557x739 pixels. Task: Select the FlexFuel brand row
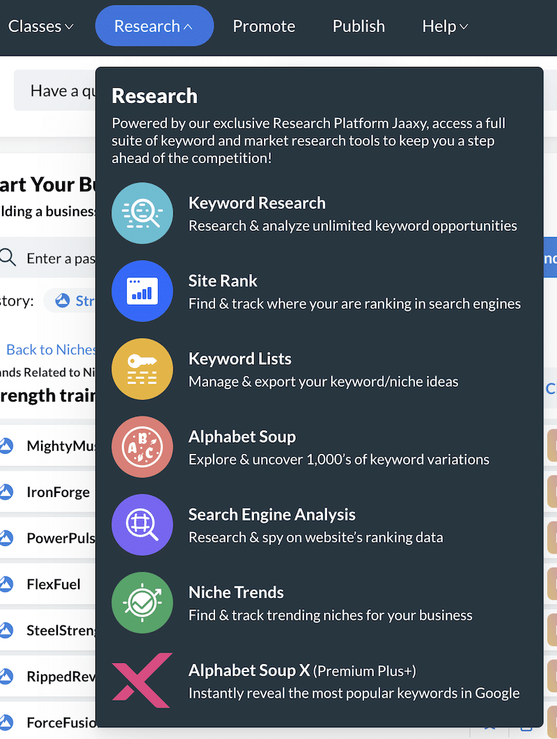tap(53, 584)
